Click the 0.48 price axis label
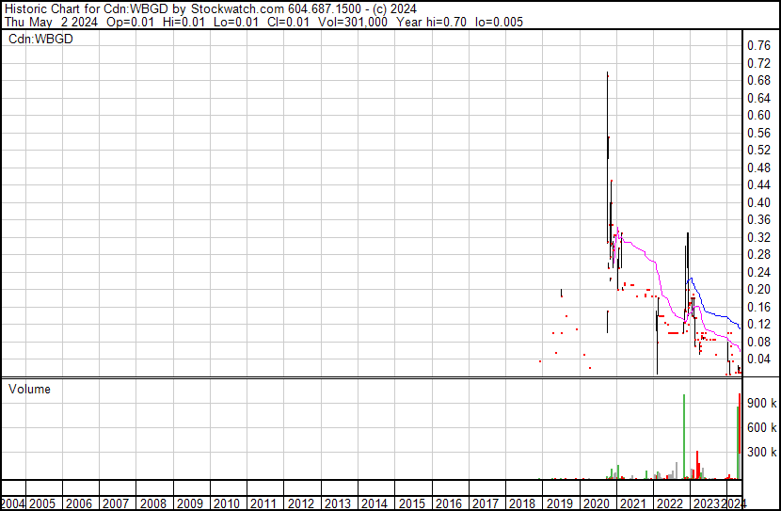Image resolution: width=781 pixels, height=511 pixels. coord(758,168)
